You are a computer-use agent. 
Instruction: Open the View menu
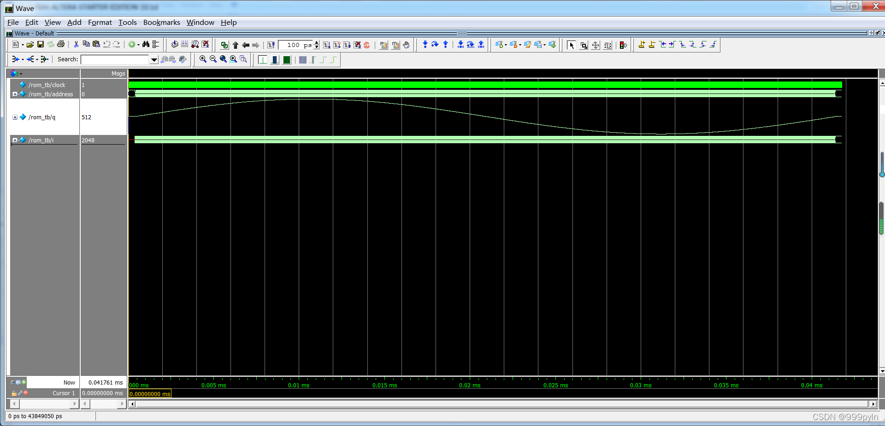[53, 22]
